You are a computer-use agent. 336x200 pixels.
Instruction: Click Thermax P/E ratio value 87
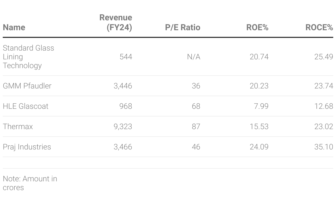(x=196, y=127)
